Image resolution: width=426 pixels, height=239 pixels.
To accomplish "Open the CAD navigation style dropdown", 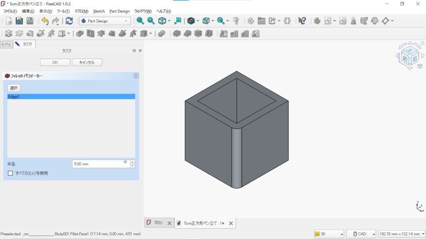I will point(361,234).
